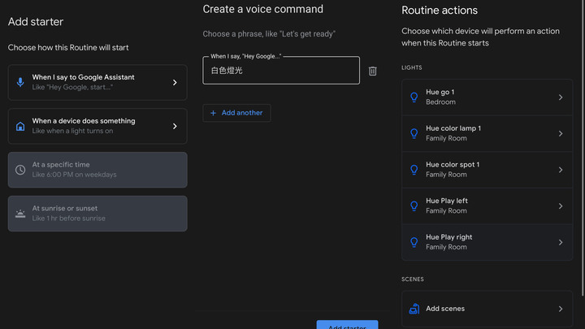Click the Routine actions page scrollbar
The image size is (585, 329).
583,147
